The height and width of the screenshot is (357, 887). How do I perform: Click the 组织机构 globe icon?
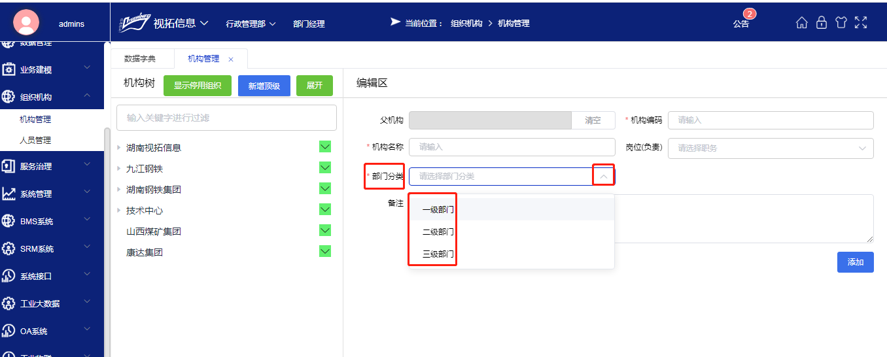pyautogui.click(x=9, y=97)
